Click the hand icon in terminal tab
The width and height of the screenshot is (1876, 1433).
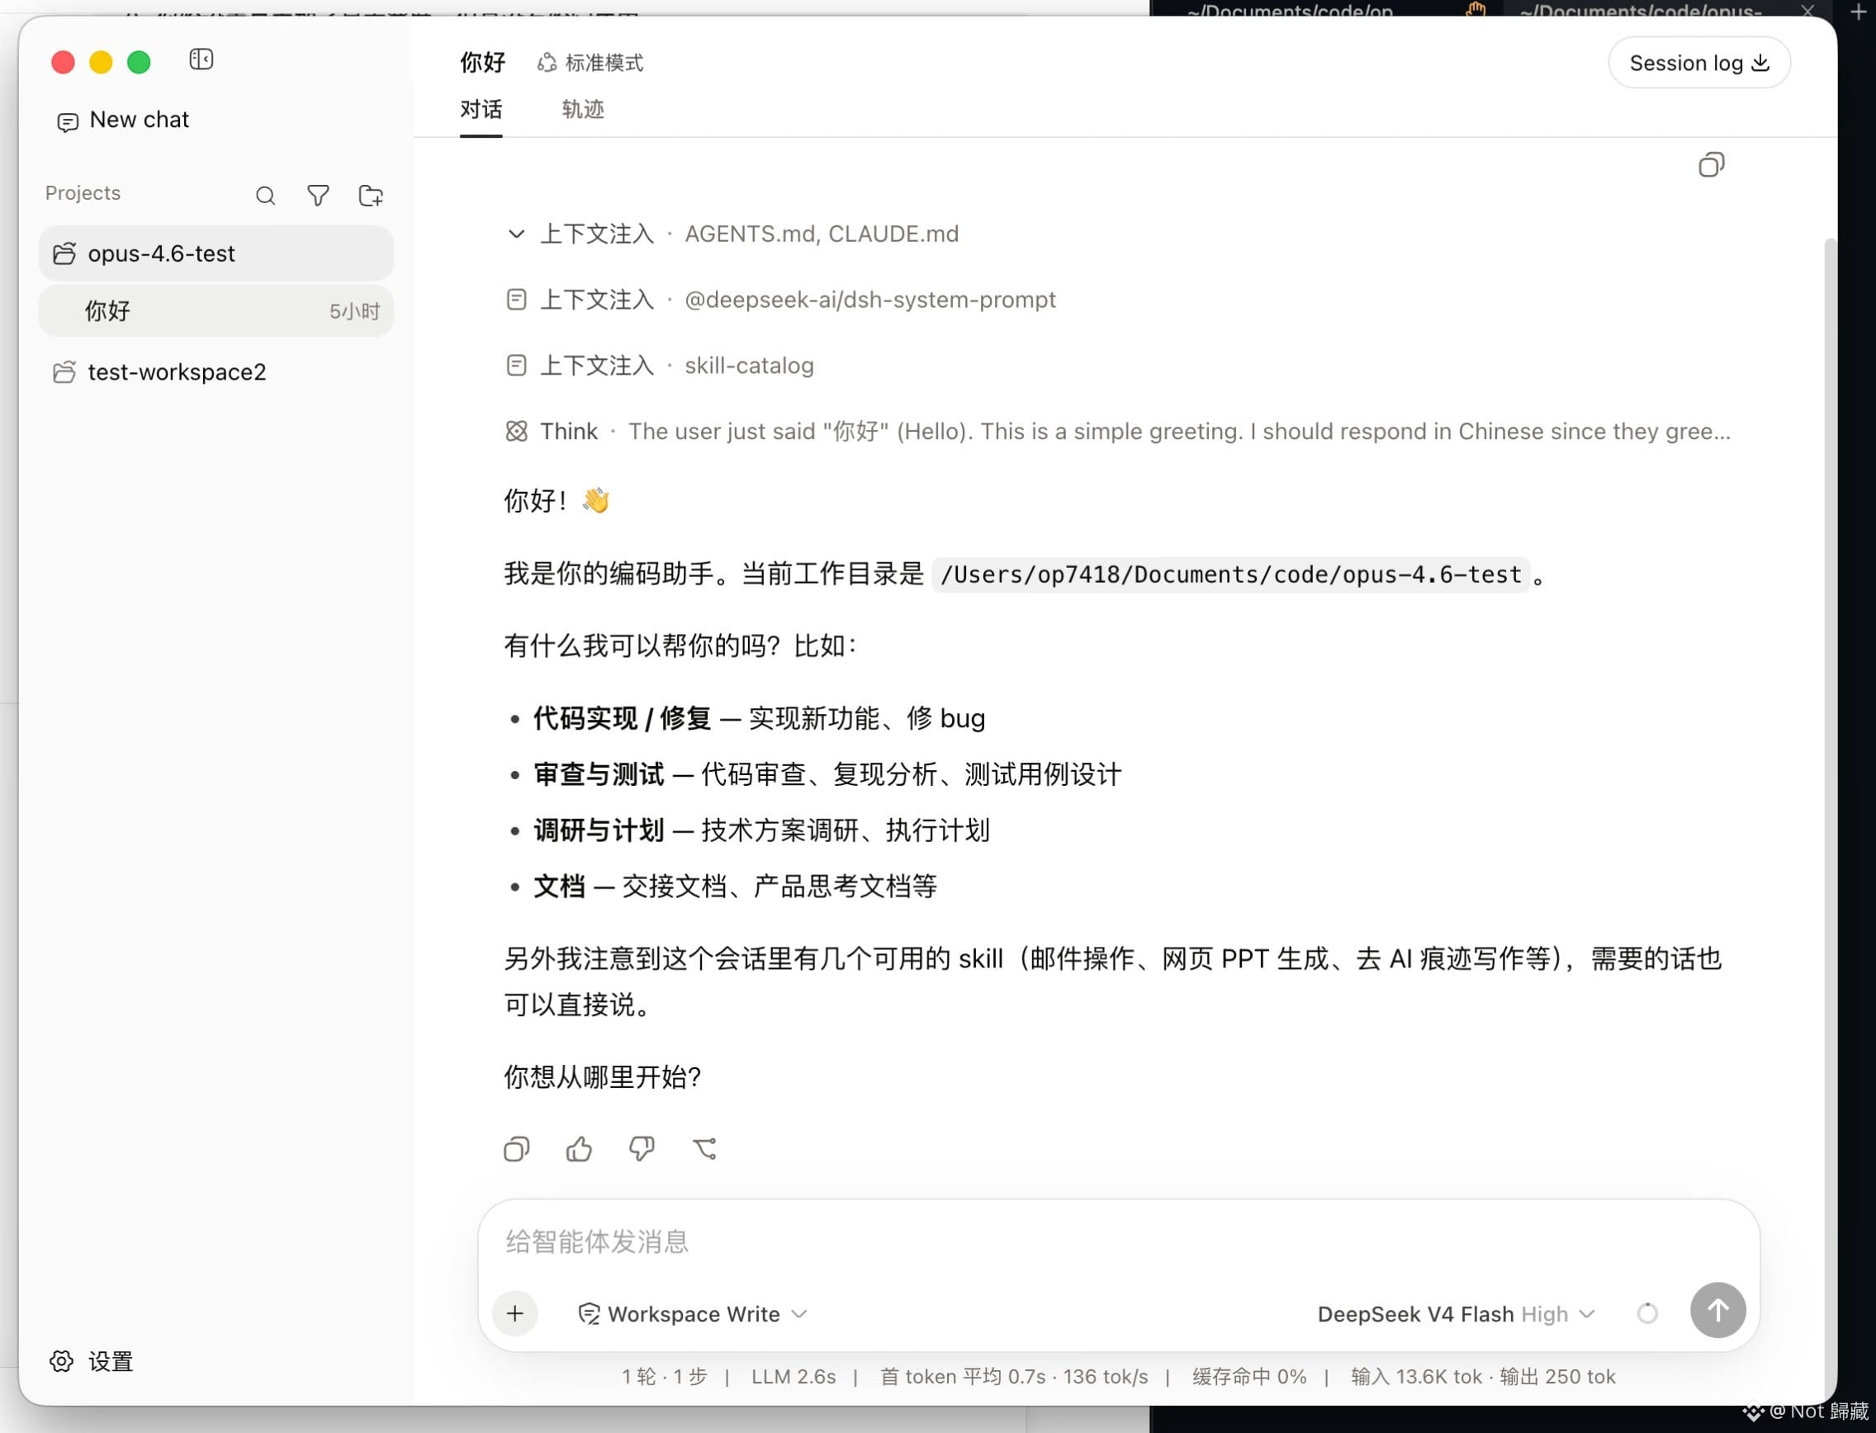[1476, 10]
